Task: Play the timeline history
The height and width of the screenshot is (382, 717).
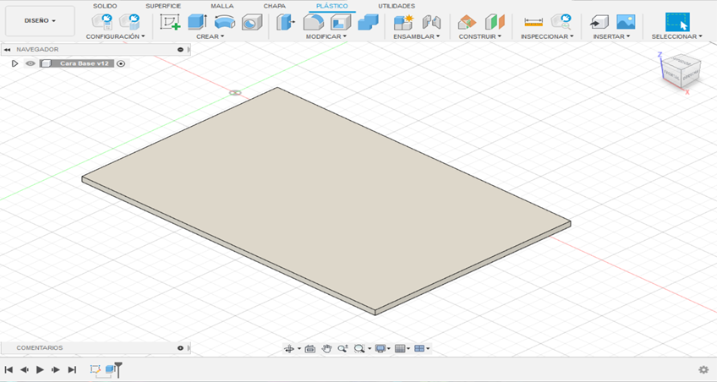Action: [x=40, y=369]
